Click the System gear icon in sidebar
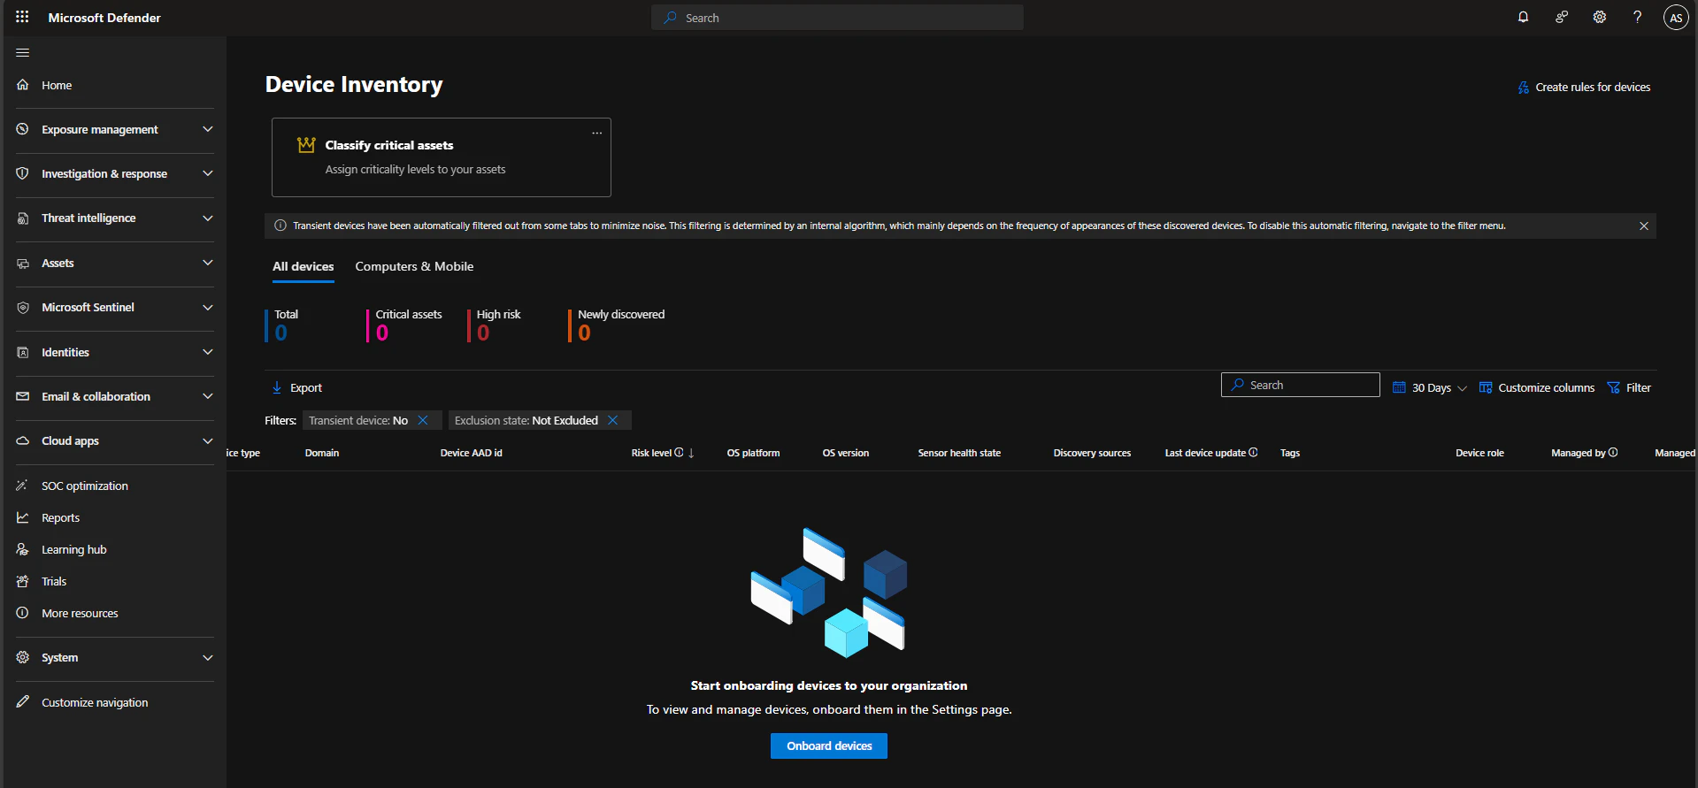The width and height of the screenshot is (1698, 788). tap(23, 657)
